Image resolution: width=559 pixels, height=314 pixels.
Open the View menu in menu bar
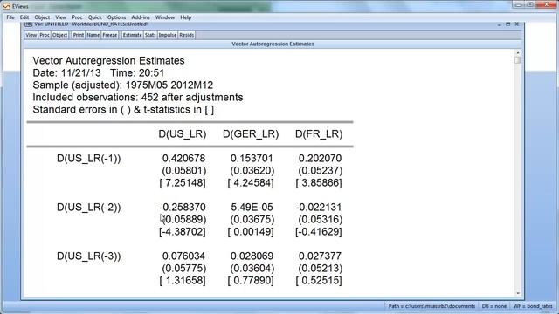tap(60, 17)
